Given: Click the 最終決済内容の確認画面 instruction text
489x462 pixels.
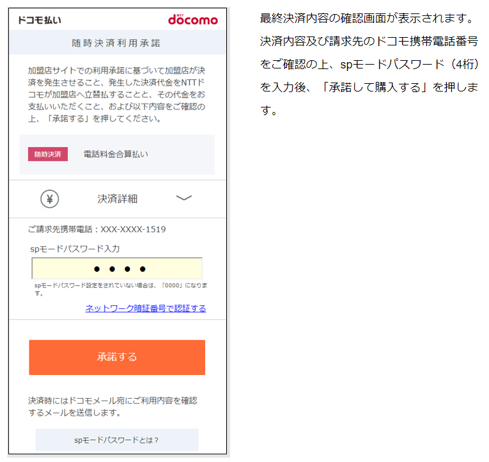Looking at the screenshot, I should click(369, 64).
